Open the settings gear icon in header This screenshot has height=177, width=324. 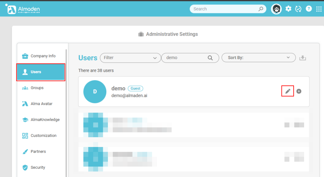coord(288,9)
